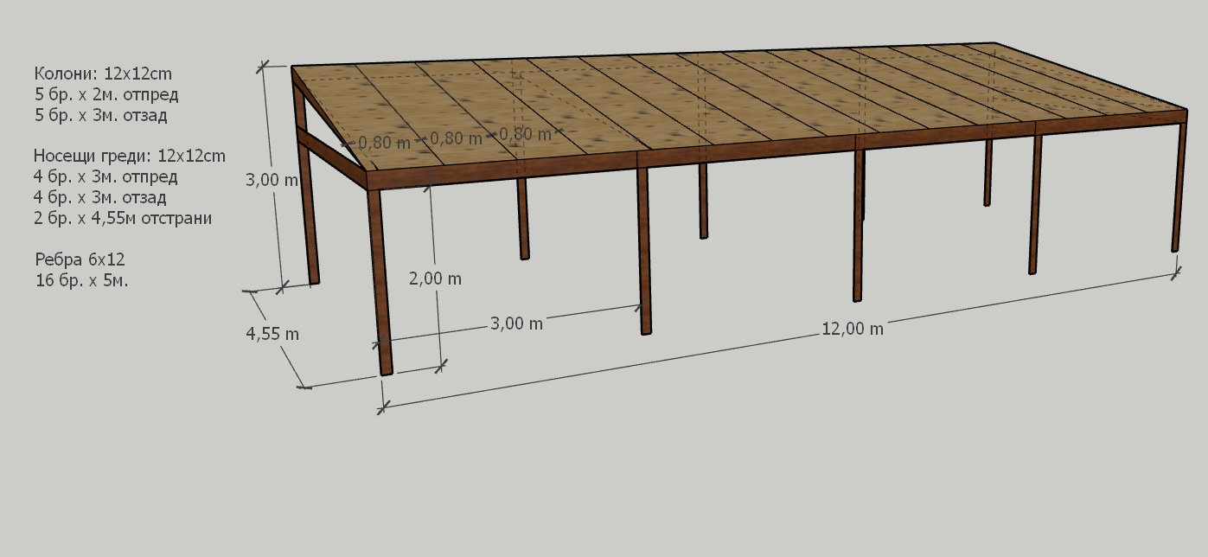
Task: Click the leftmost 0,80 m rafter spacing label
Action: point(384,143)
